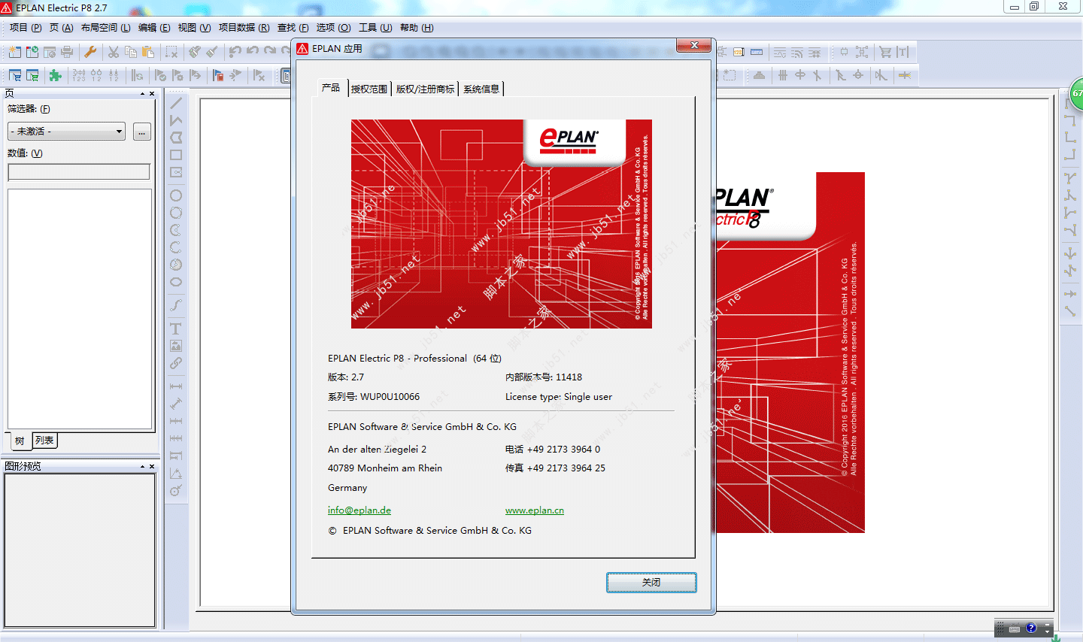
Task: Select the Circle drawing tool
Action: (176, 195)
